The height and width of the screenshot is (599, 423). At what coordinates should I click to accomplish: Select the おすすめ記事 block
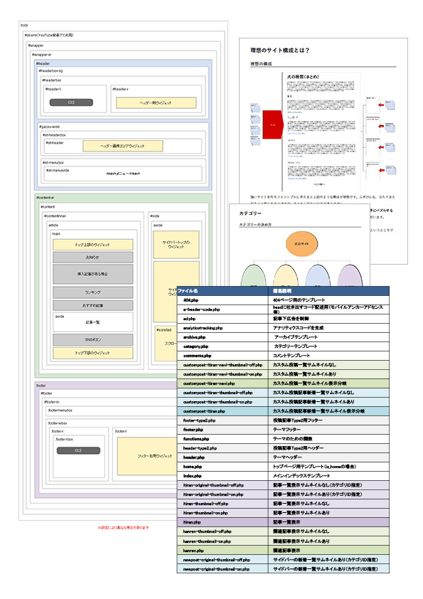[92, 305]
